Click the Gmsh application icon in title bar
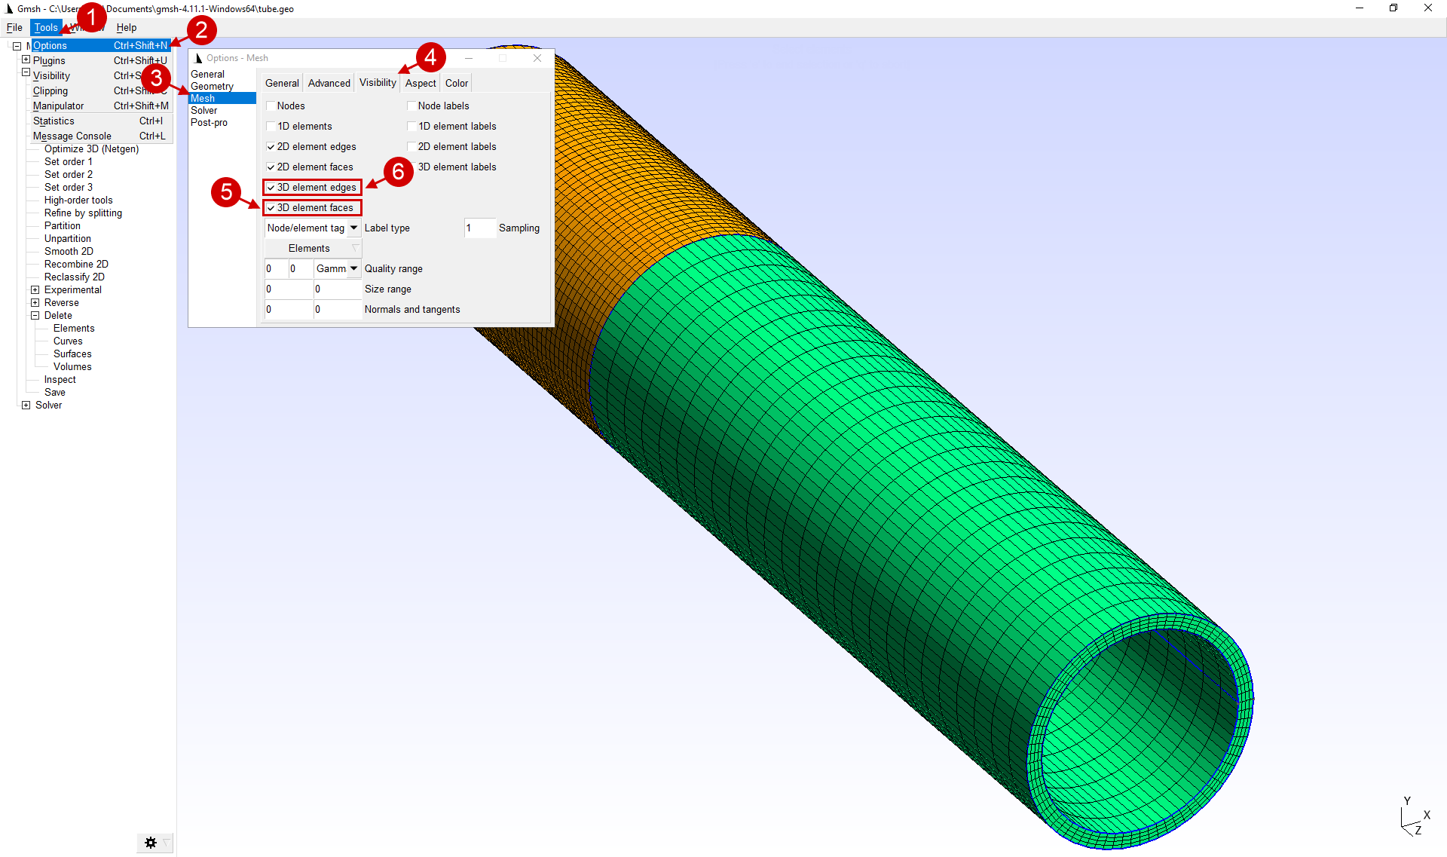This screenshot has width=1447, height=857. click(x=9, y=8)
